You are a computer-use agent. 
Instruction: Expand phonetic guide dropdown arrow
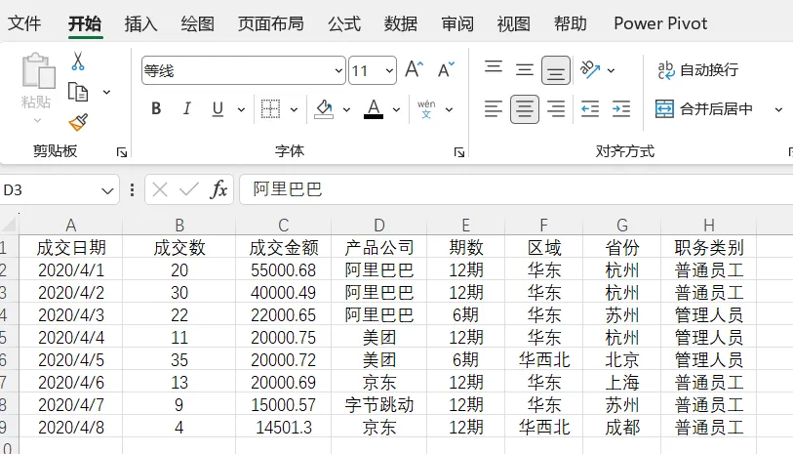point(449,109)
